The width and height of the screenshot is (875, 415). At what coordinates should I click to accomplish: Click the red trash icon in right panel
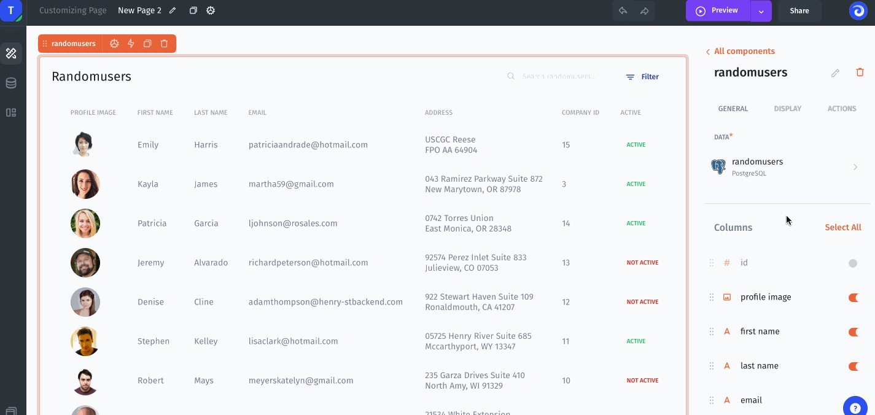860,72
